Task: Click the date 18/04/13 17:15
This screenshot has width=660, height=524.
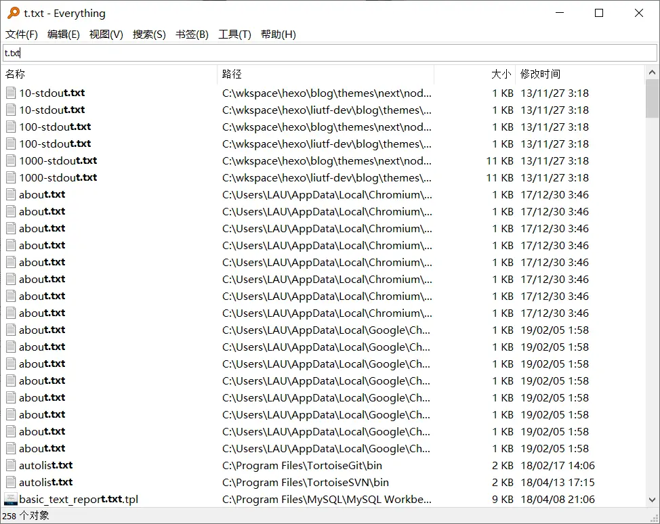Action: pyautogui.click(x=558, y=483)
